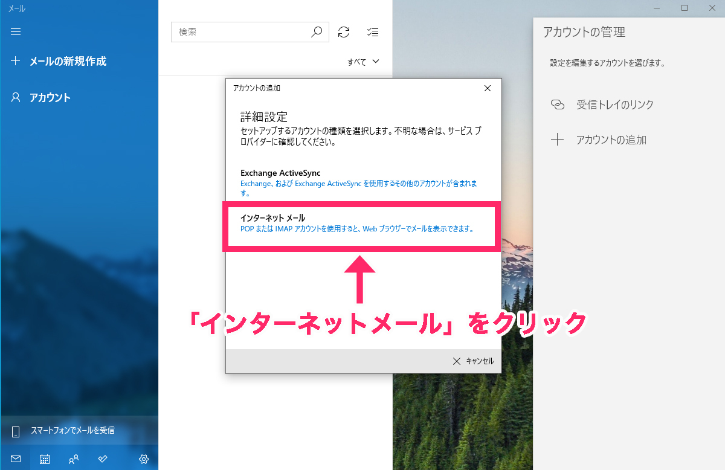Open To Do using the checkmark icon

pyautogui.click(x=102, y=459)
